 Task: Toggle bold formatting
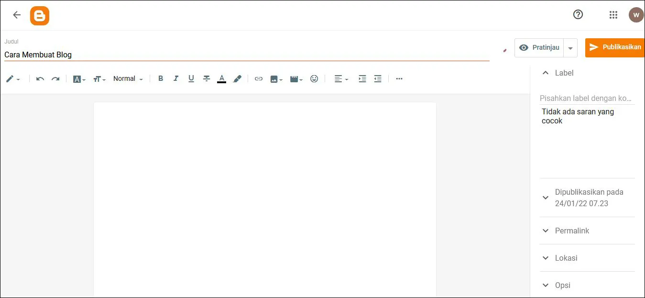coord(161,78)
